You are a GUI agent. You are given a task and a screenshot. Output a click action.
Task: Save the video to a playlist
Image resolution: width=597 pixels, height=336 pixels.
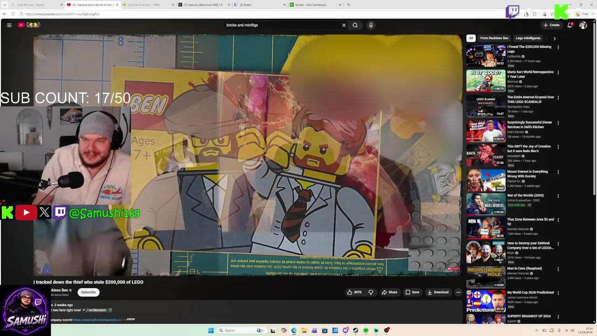412,292
